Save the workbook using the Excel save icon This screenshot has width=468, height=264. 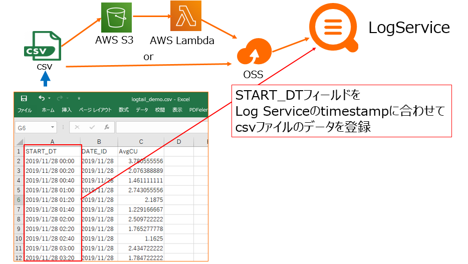pos(24,98)
